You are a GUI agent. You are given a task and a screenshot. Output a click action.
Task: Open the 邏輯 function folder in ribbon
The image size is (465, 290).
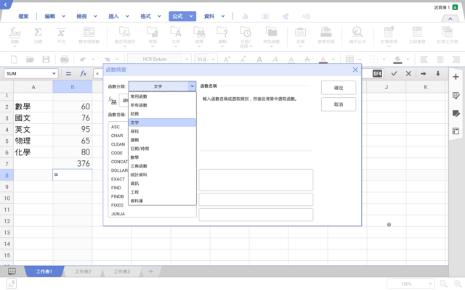222,36
